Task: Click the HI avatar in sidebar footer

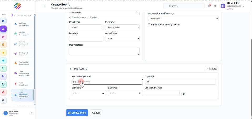Action: [x=6, y=113]
